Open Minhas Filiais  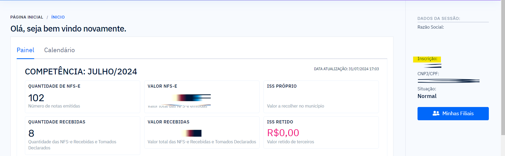(x=453, y=113)
